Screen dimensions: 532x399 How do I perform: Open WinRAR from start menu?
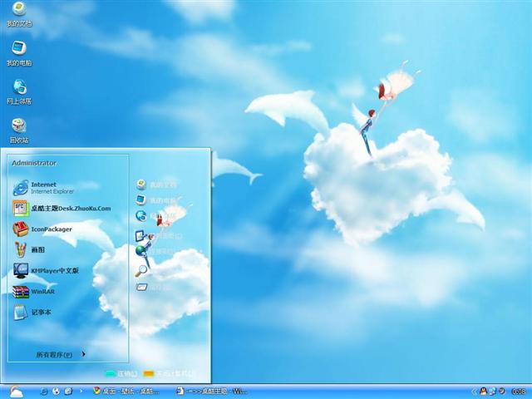[33, 292]
